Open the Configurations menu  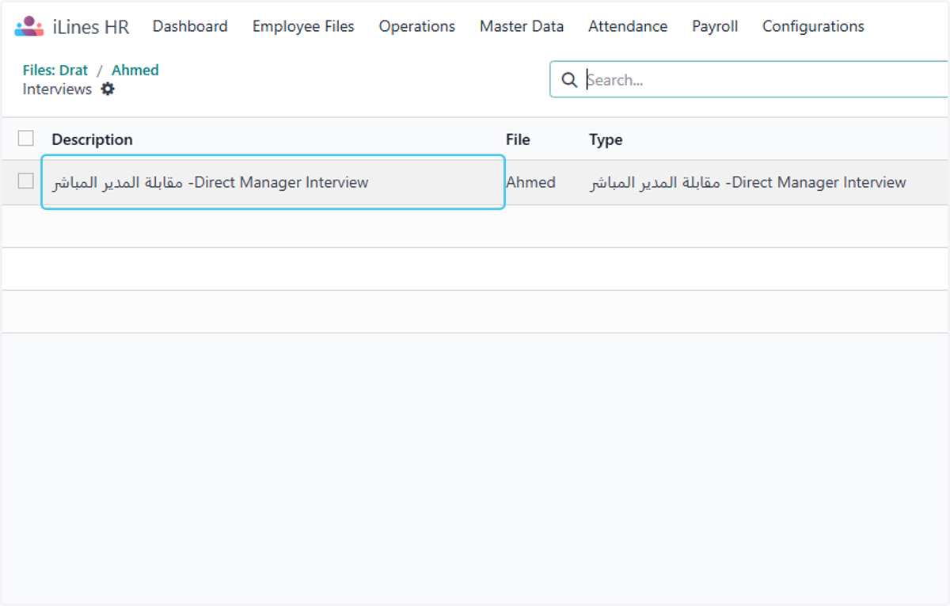(x=813, y=26)
